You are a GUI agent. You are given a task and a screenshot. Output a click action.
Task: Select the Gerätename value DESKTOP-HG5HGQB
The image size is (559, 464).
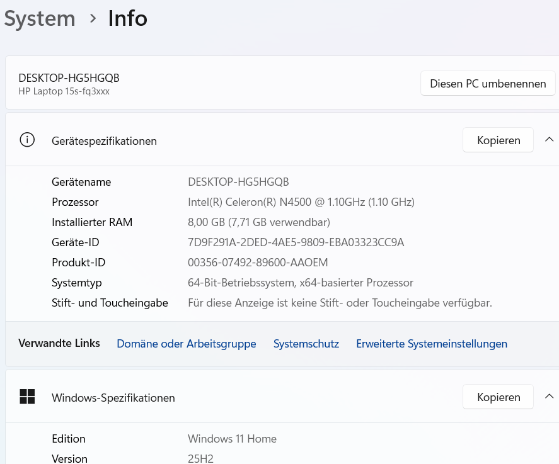pyautogui.click(x=238, y=182)
